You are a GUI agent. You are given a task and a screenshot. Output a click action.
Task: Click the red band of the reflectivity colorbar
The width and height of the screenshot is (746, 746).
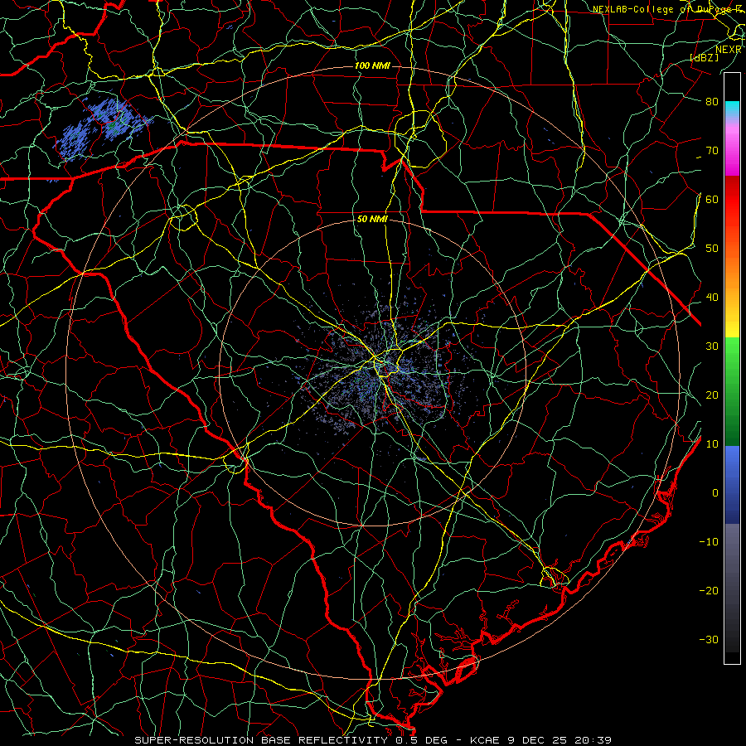tap(732, 201)
